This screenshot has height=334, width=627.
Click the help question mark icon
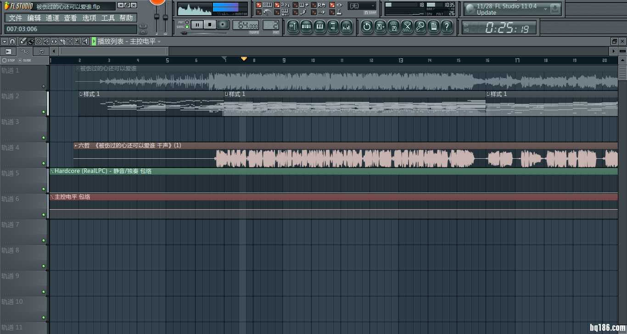[x=447, y=27]
